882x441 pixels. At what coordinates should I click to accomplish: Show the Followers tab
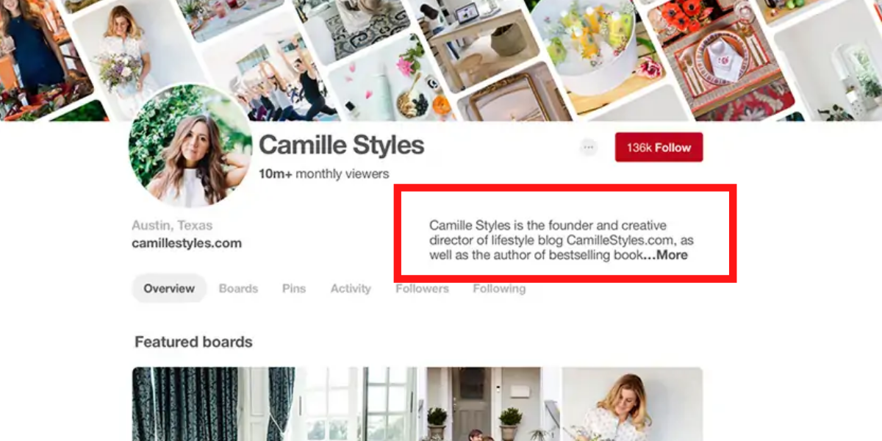(422, 289)
